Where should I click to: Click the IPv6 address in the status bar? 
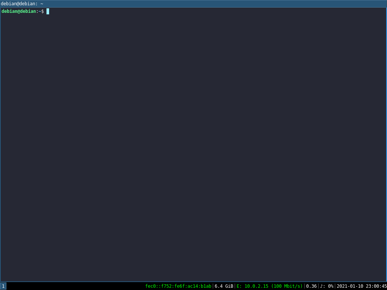click(x=178, y=286)
